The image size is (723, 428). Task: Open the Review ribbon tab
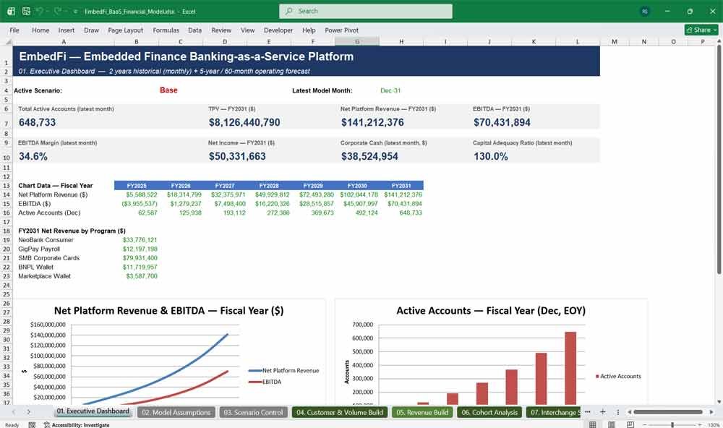pos(221,30)
